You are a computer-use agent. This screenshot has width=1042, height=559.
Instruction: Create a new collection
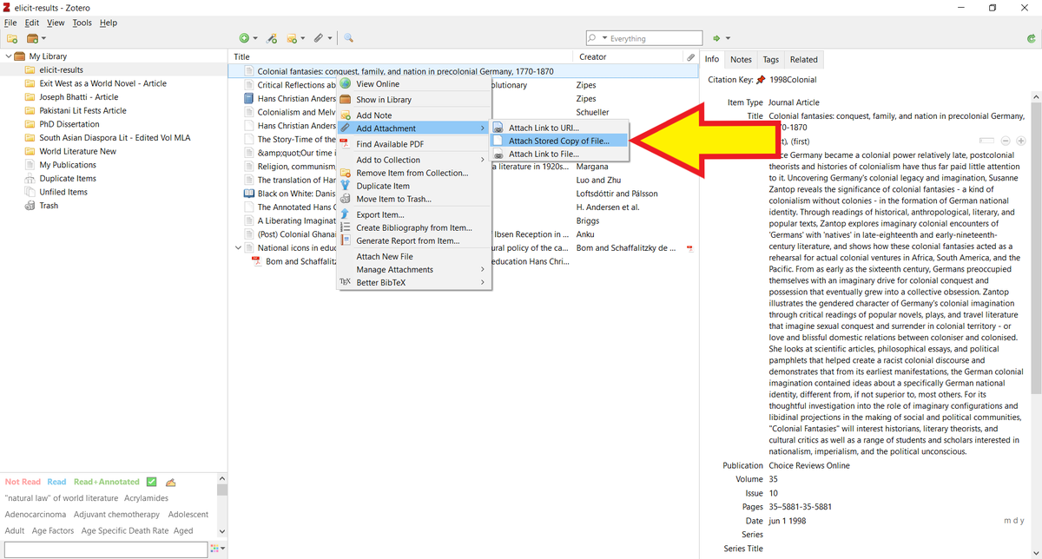coord(12,38)
